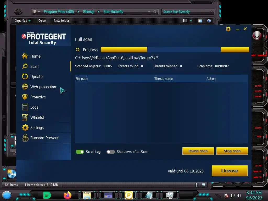The height and width of the screenshot is (201, 268).
Task: Open Web protection page
Action: (x=43, y=87)
